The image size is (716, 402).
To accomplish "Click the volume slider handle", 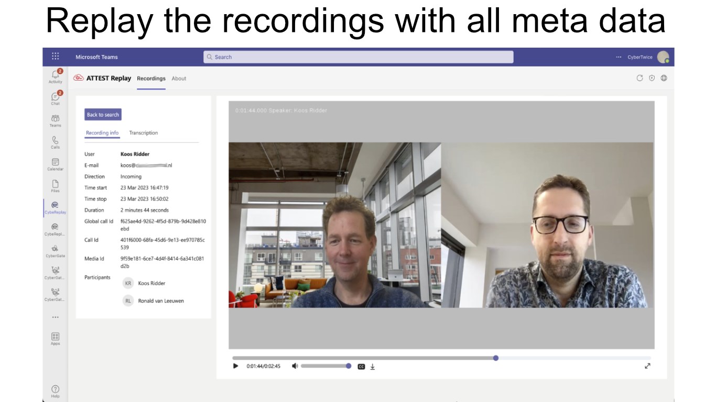I will 349,366.
